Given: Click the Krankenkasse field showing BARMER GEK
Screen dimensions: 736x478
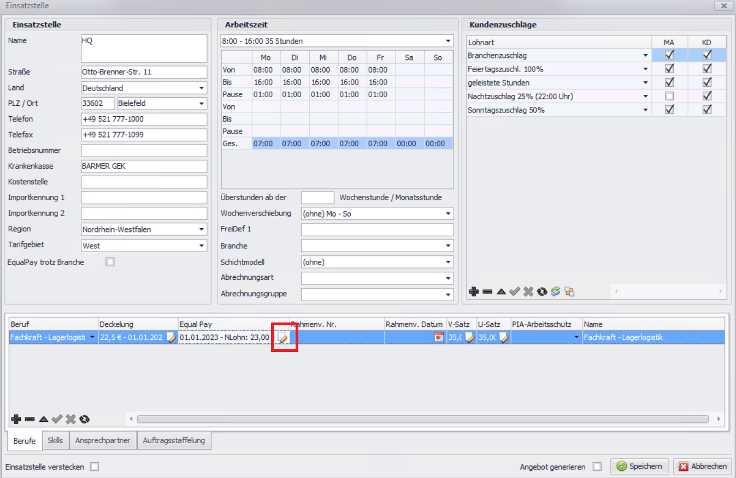Looking at the screenshot, I should (144, 166).
